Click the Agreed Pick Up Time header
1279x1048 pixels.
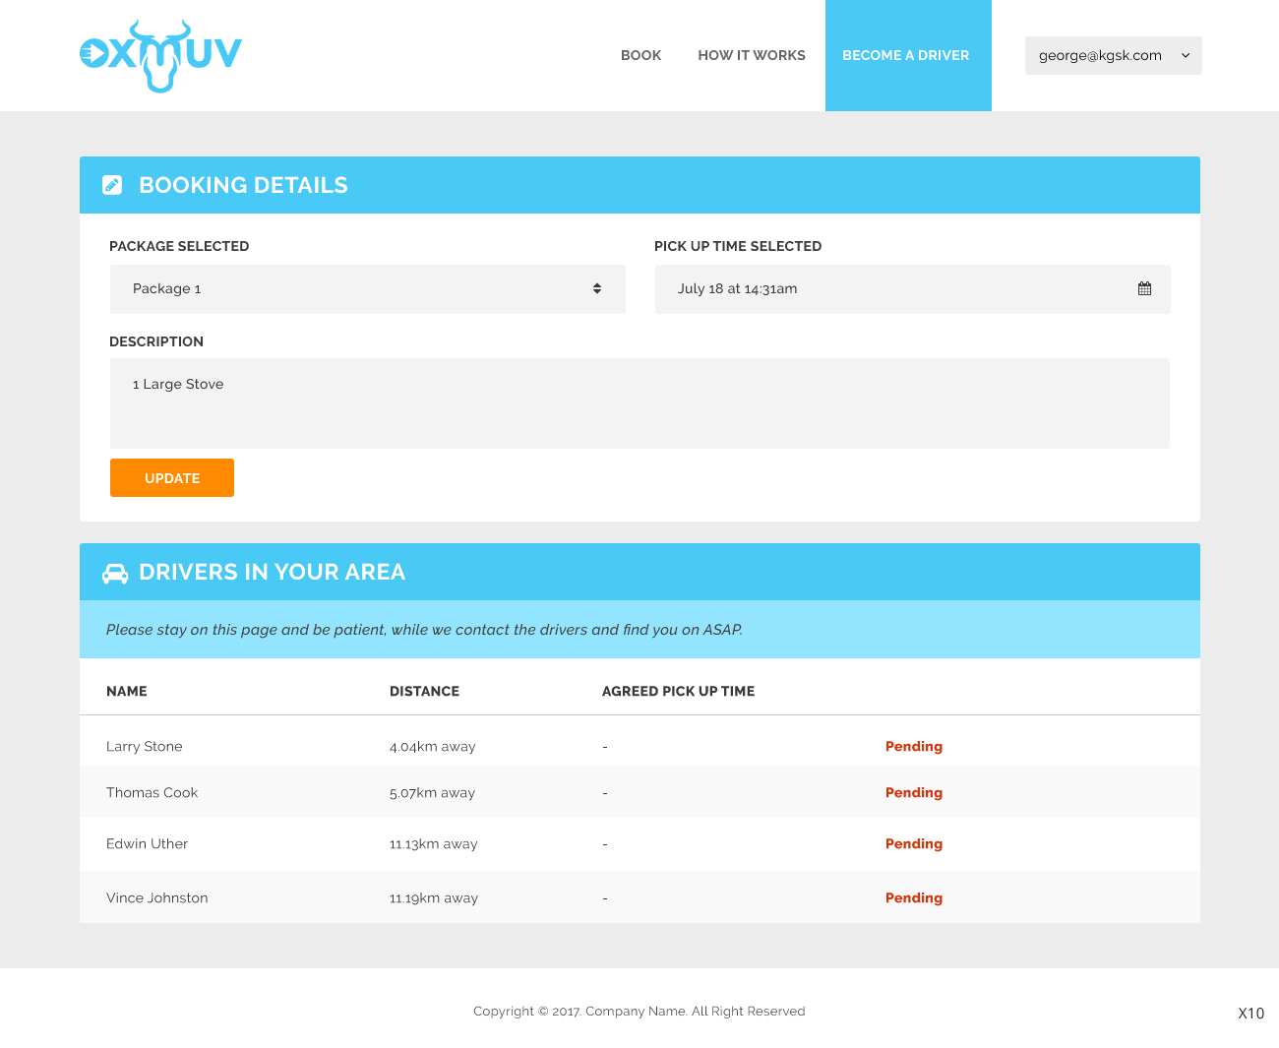[679, 692]
